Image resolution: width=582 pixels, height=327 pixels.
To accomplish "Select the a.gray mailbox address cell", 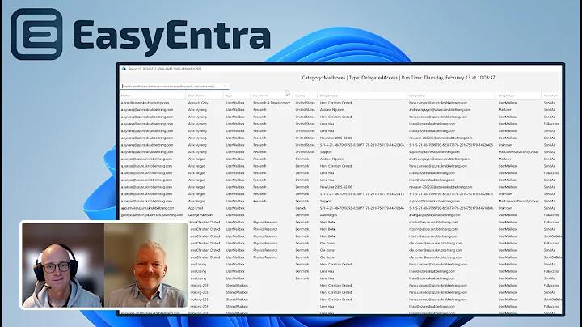I will pyautogui.click(x=145, y=103).
